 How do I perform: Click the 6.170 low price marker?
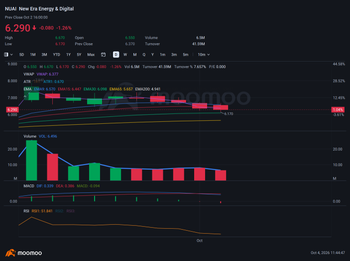[229, 114]
